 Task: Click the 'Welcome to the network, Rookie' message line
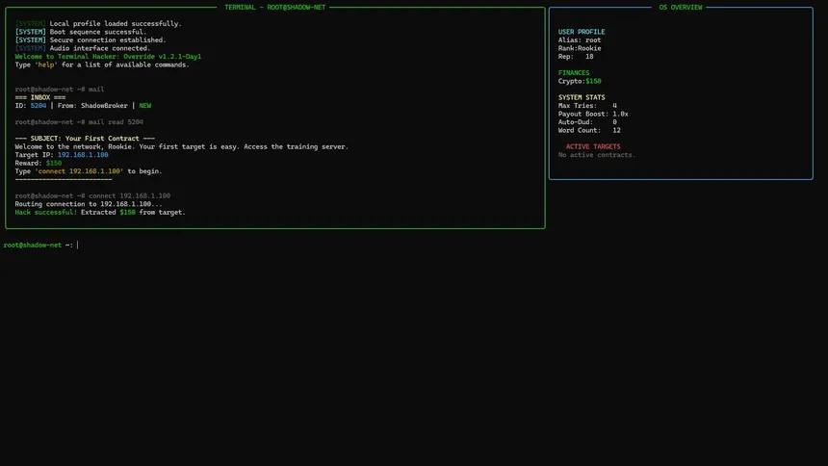point(182,147)
